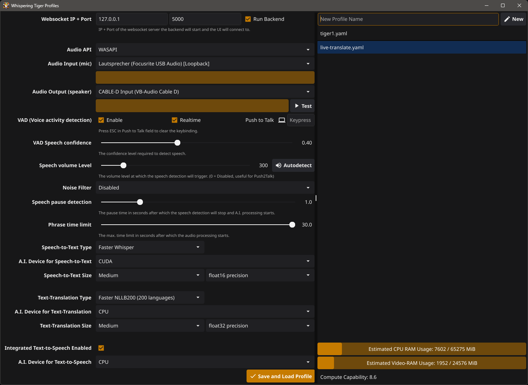Click the pencil icon on New profile button
528x385 pixels.
coord(507,19)
